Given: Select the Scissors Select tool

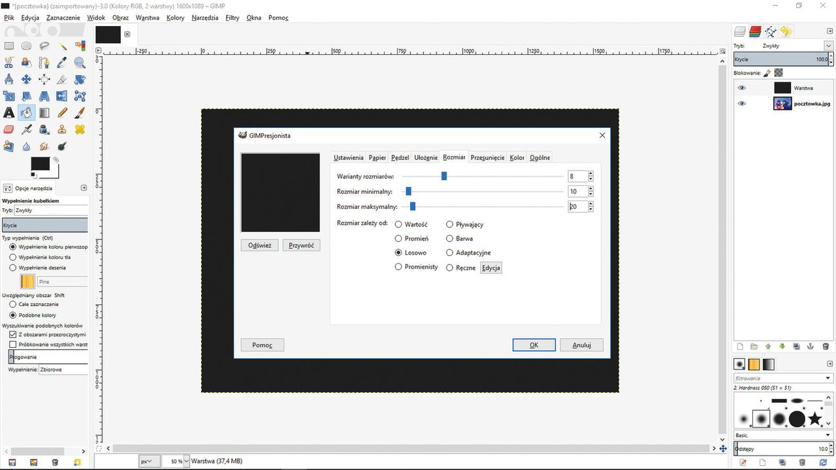Looking at the screenshot, I should [9, 63].
